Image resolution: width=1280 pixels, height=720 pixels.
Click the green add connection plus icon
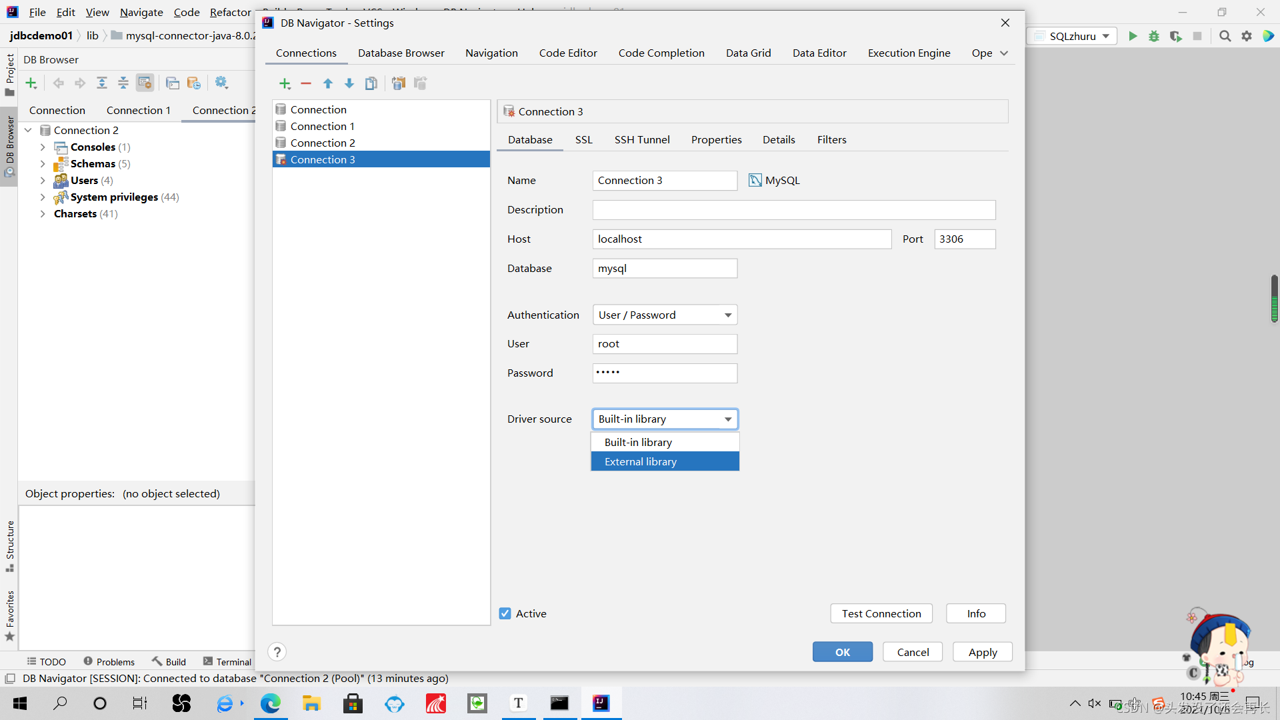click(x=285, y=83)
